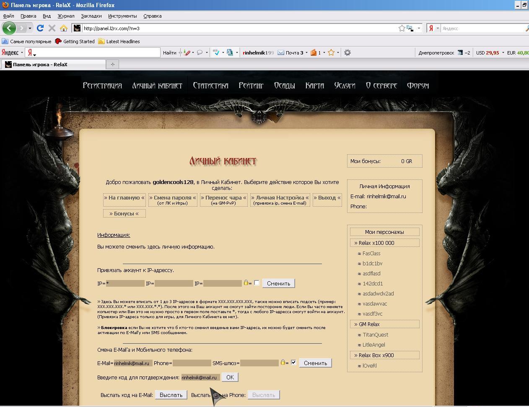
Task: Open the Статистика navigation link
Action: (210, 86)
